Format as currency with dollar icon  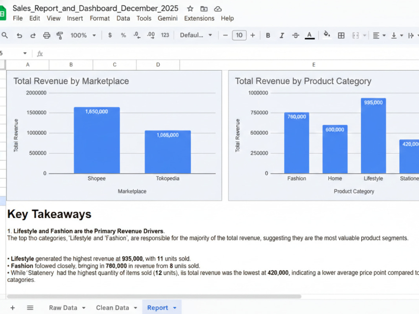pyautogui.click(x=110, y=35)
